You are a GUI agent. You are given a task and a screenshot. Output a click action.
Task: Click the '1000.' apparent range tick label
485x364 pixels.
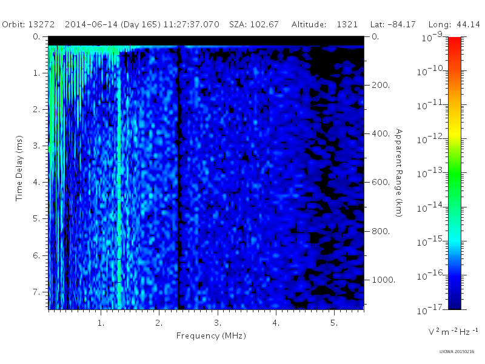(384, 280)
